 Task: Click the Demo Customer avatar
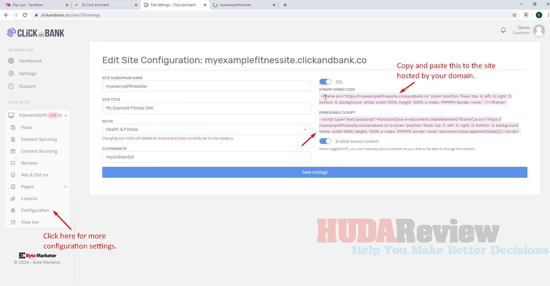[539, 30]
